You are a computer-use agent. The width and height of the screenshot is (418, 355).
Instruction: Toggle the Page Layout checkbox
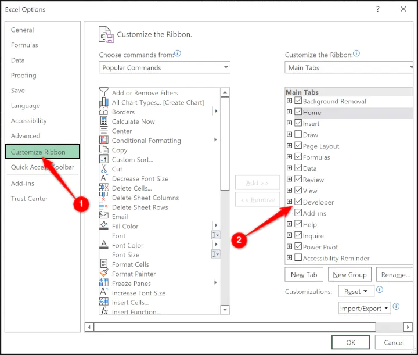click(x=298, y=145)
